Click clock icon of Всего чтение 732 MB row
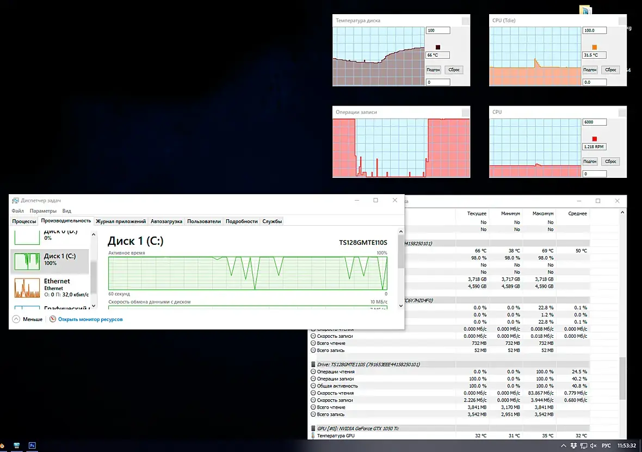This screenshot has height=452, width=642. (x=313, y=343)
